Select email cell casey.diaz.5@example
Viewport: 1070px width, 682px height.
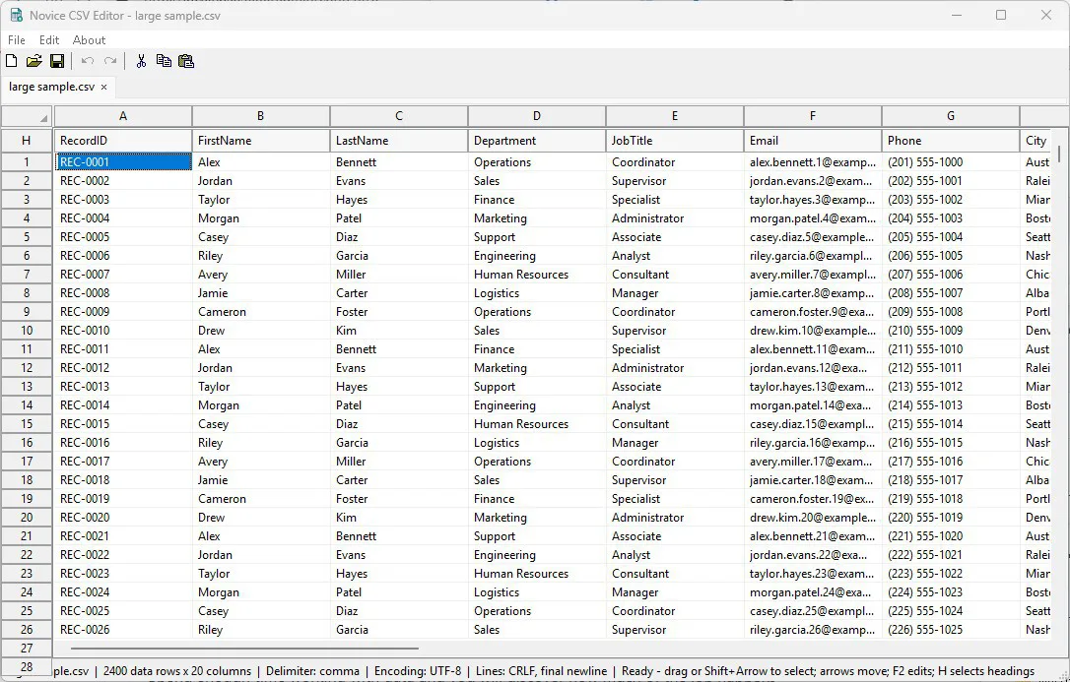(813, 237)
